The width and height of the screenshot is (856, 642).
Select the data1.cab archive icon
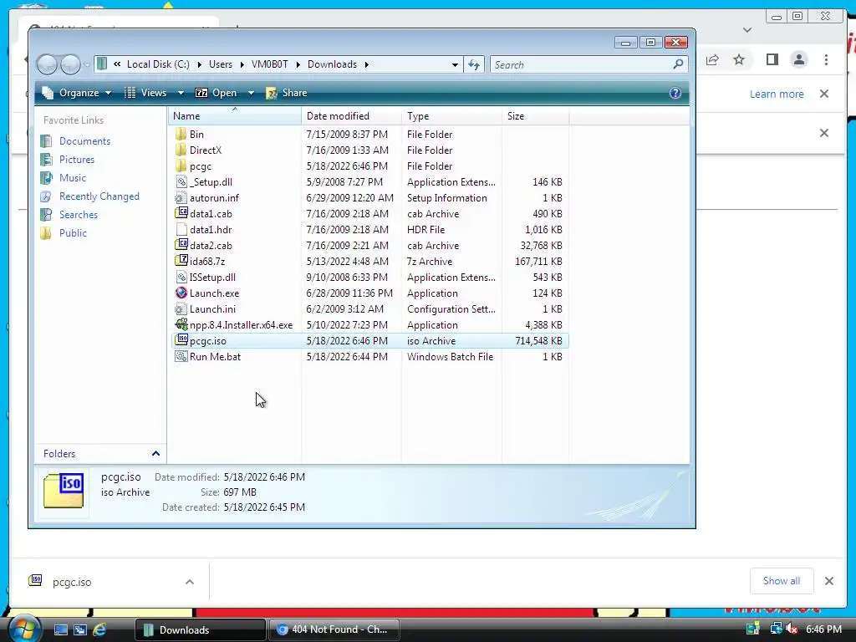tap(181, 213)
